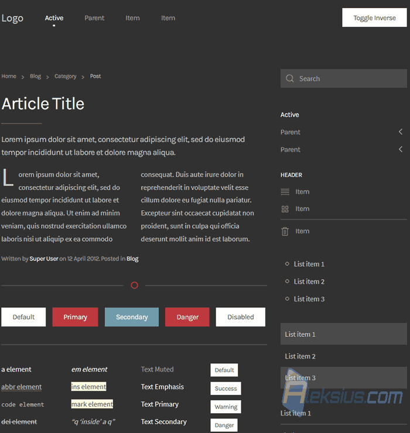Click the lines icon beside first Item

285,192
